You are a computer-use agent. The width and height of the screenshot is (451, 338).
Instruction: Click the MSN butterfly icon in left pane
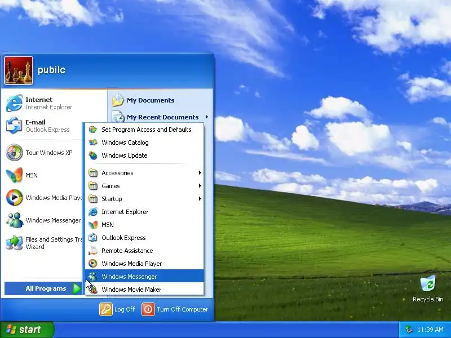(x=14, y=175)
